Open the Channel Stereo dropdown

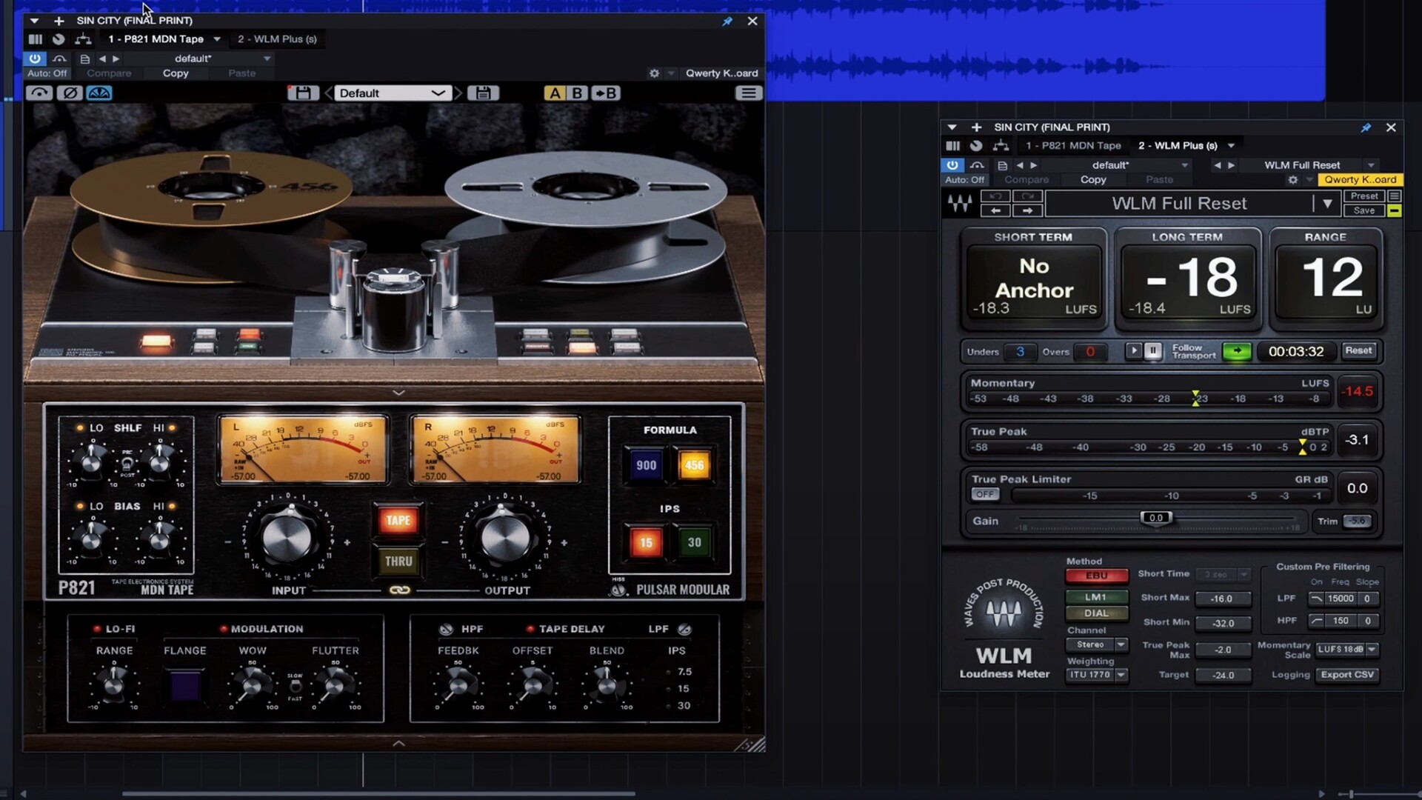(x=1097, y=645)
